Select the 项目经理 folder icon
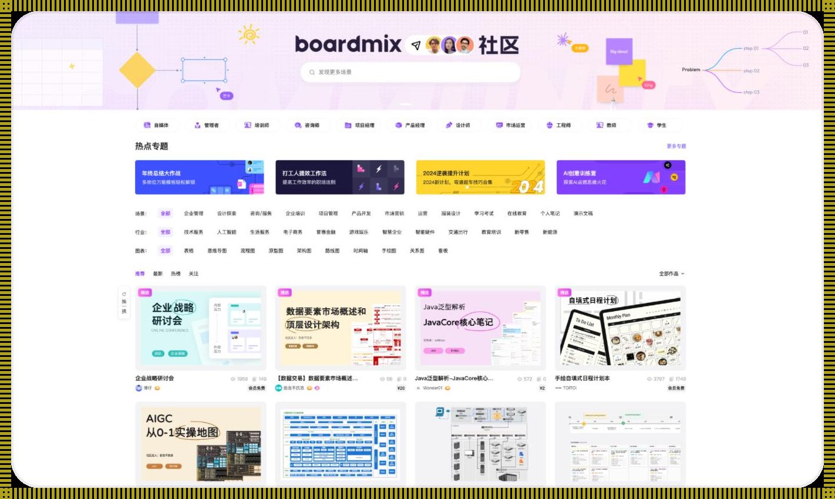This screenshot has width=835, height=499. click(348, 125)
